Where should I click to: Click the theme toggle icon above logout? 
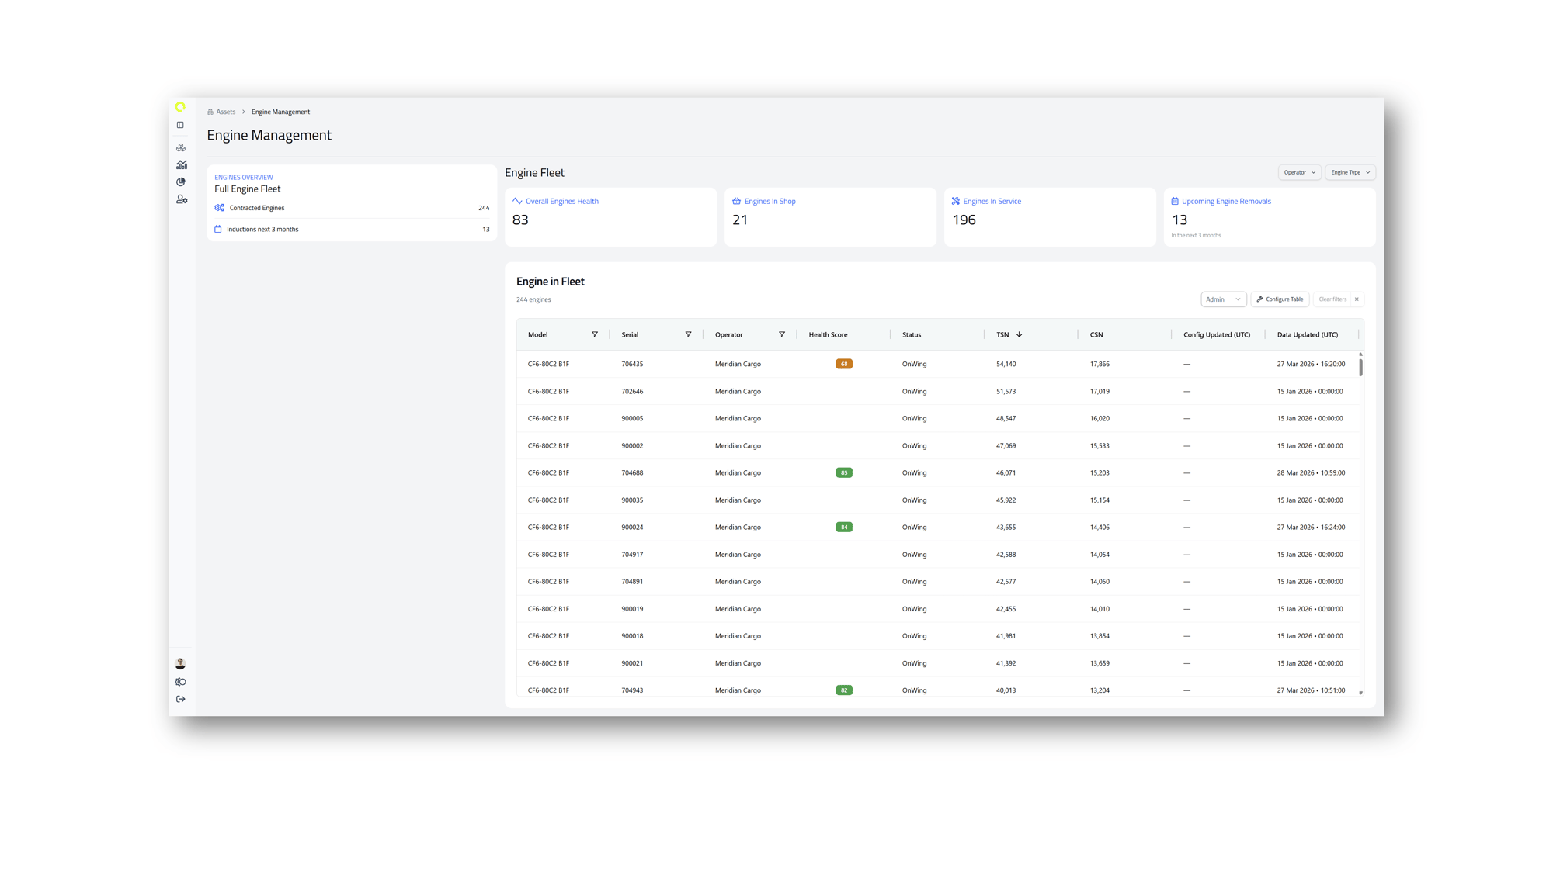click(x=180, y=682)
